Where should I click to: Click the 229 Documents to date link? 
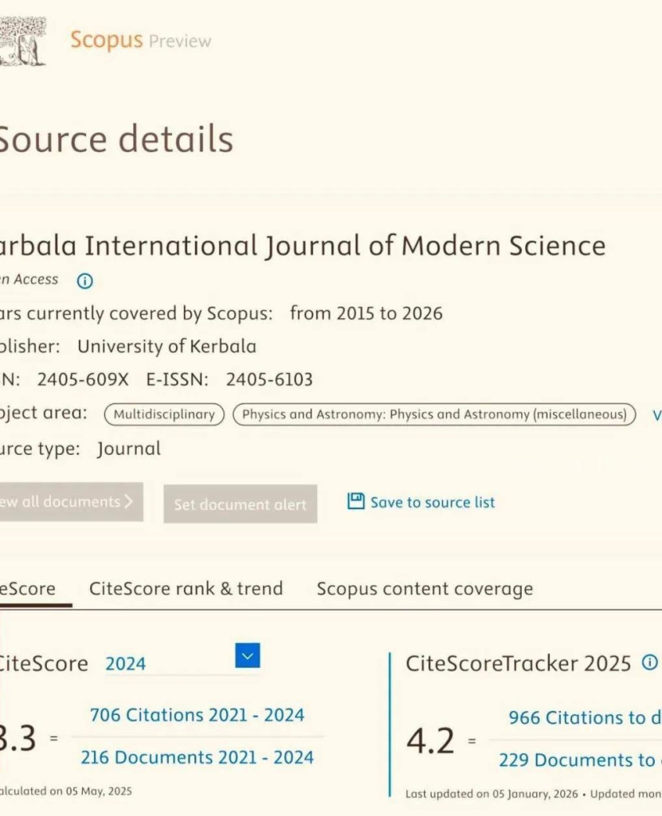[579, 760]
